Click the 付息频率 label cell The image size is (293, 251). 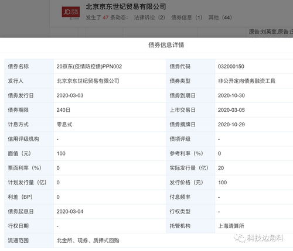190,197
